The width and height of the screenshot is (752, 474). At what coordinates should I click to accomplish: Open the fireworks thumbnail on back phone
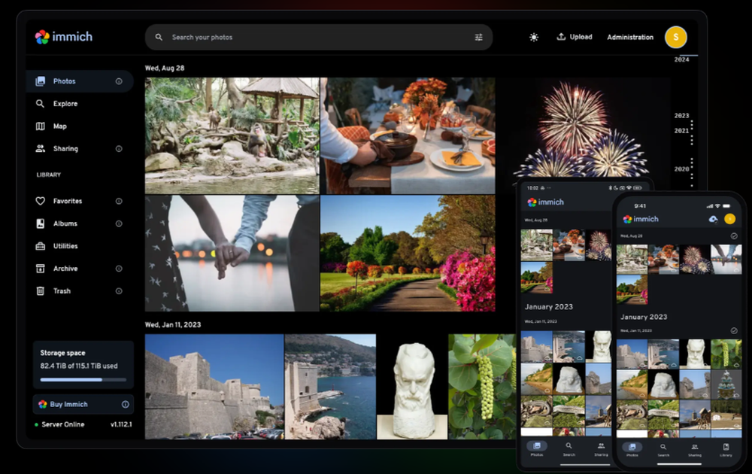point(598,245)
